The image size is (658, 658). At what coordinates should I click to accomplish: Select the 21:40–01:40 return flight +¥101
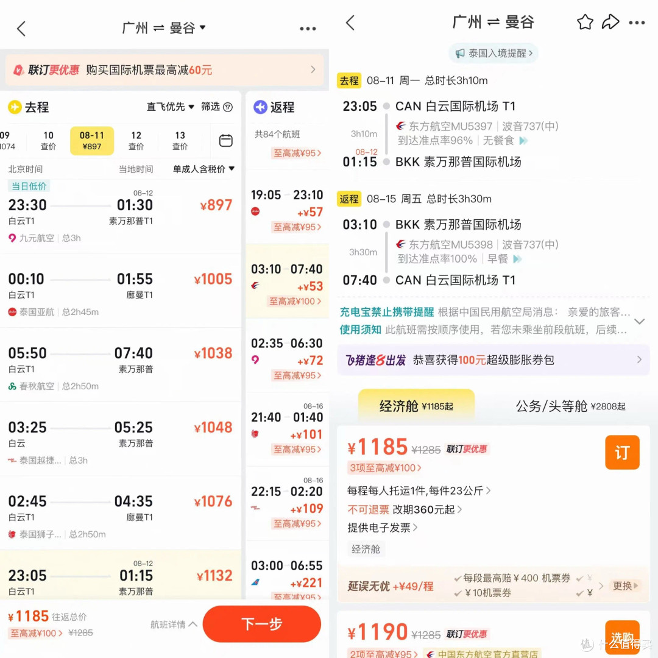[288, 430]
